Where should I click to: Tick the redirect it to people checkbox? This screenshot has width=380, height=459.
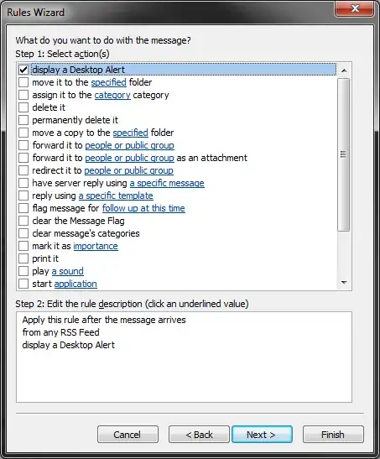(x=23, y=170)
